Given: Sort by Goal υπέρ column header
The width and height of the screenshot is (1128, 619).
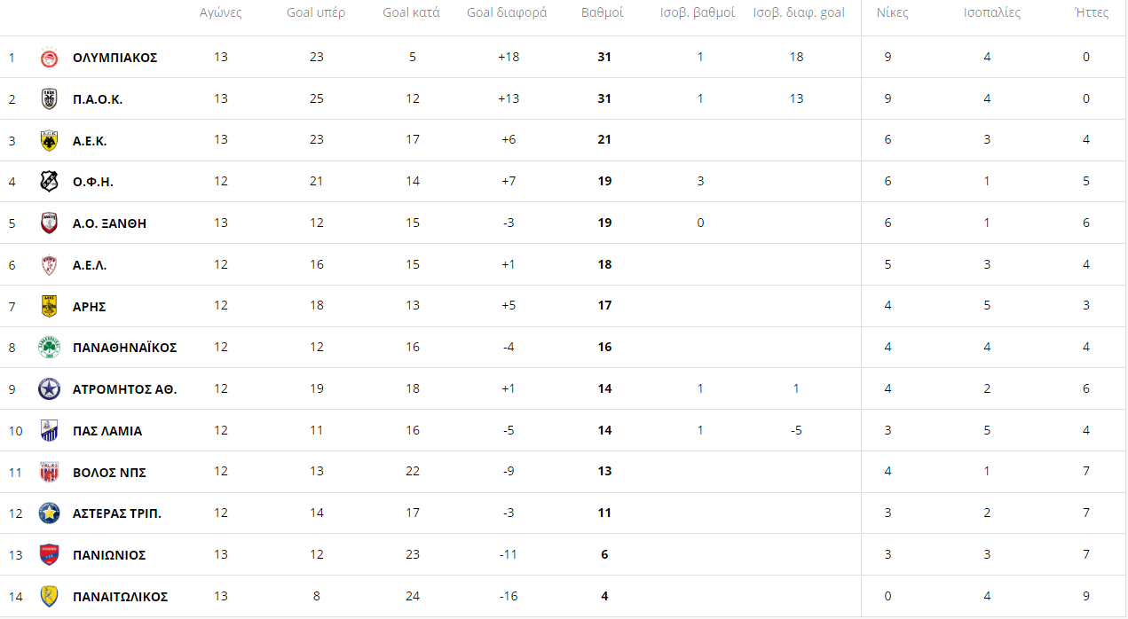Looking at the screenshot, I should click(316, 13).
